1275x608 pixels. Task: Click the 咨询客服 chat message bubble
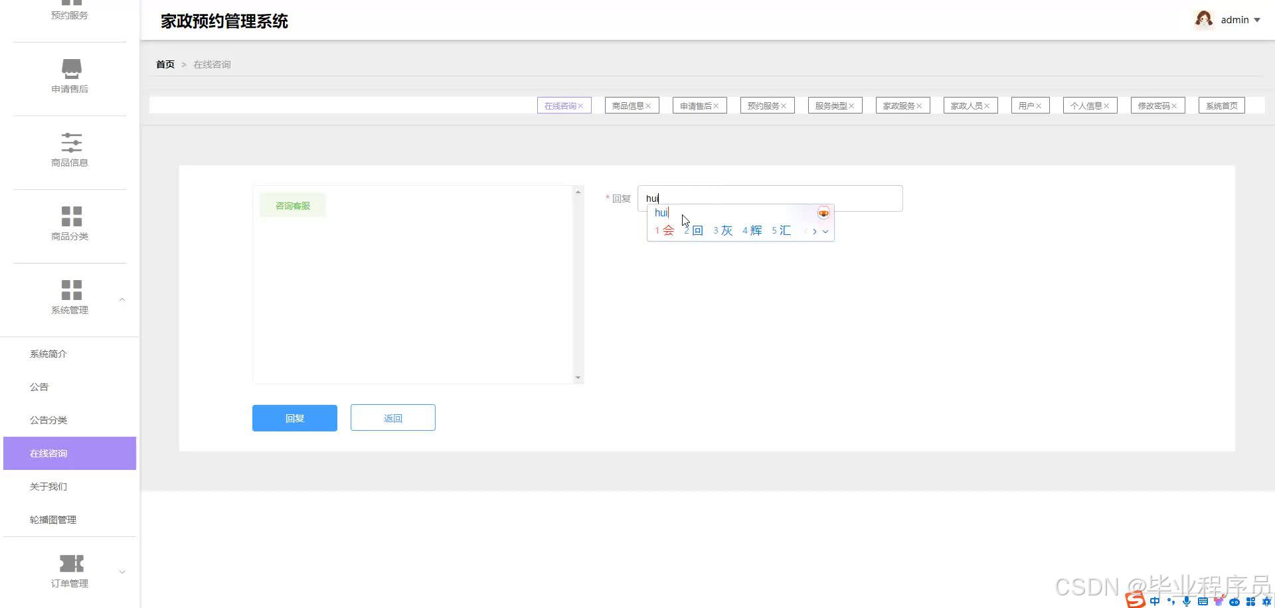click(x=293, y=206)
